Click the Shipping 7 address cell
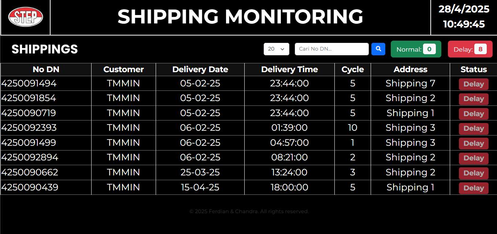 410,83
